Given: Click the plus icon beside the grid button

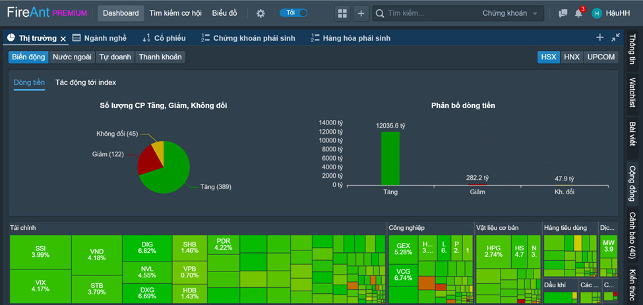Looking at the screenshot, I should click(361, 13).
